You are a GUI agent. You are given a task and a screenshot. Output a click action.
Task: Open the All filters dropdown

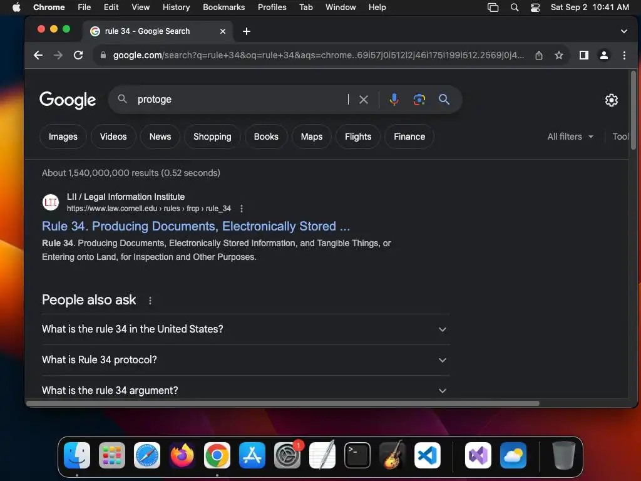[x=570, y=137]
